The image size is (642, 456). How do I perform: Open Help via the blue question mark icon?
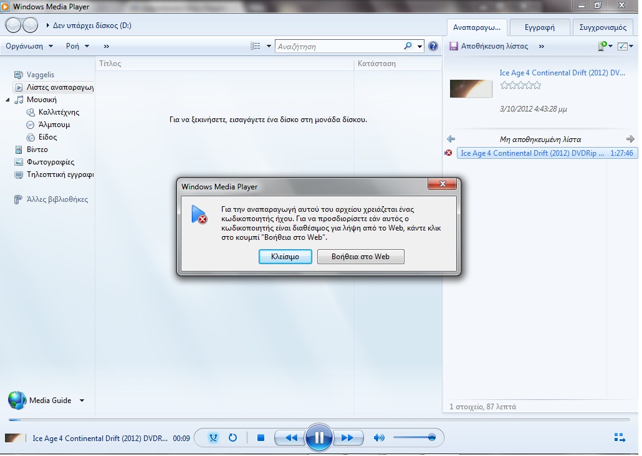coord(433,46)
